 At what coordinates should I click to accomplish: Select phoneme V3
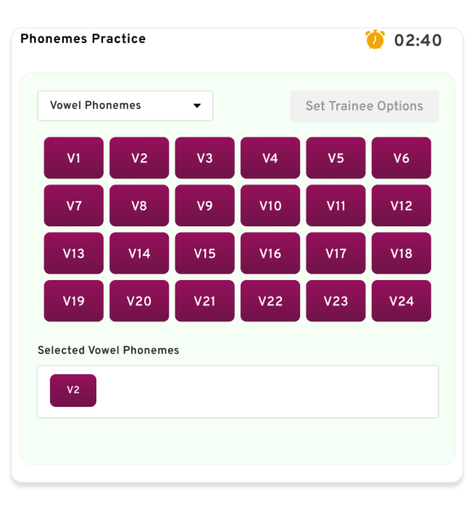(x=205, y=158)
